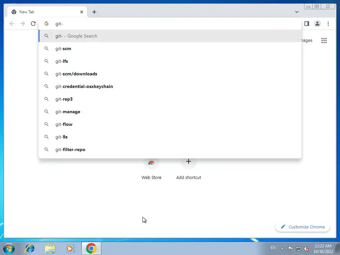Expand the tab search chevron
The image size is (340, 255).
297,12
